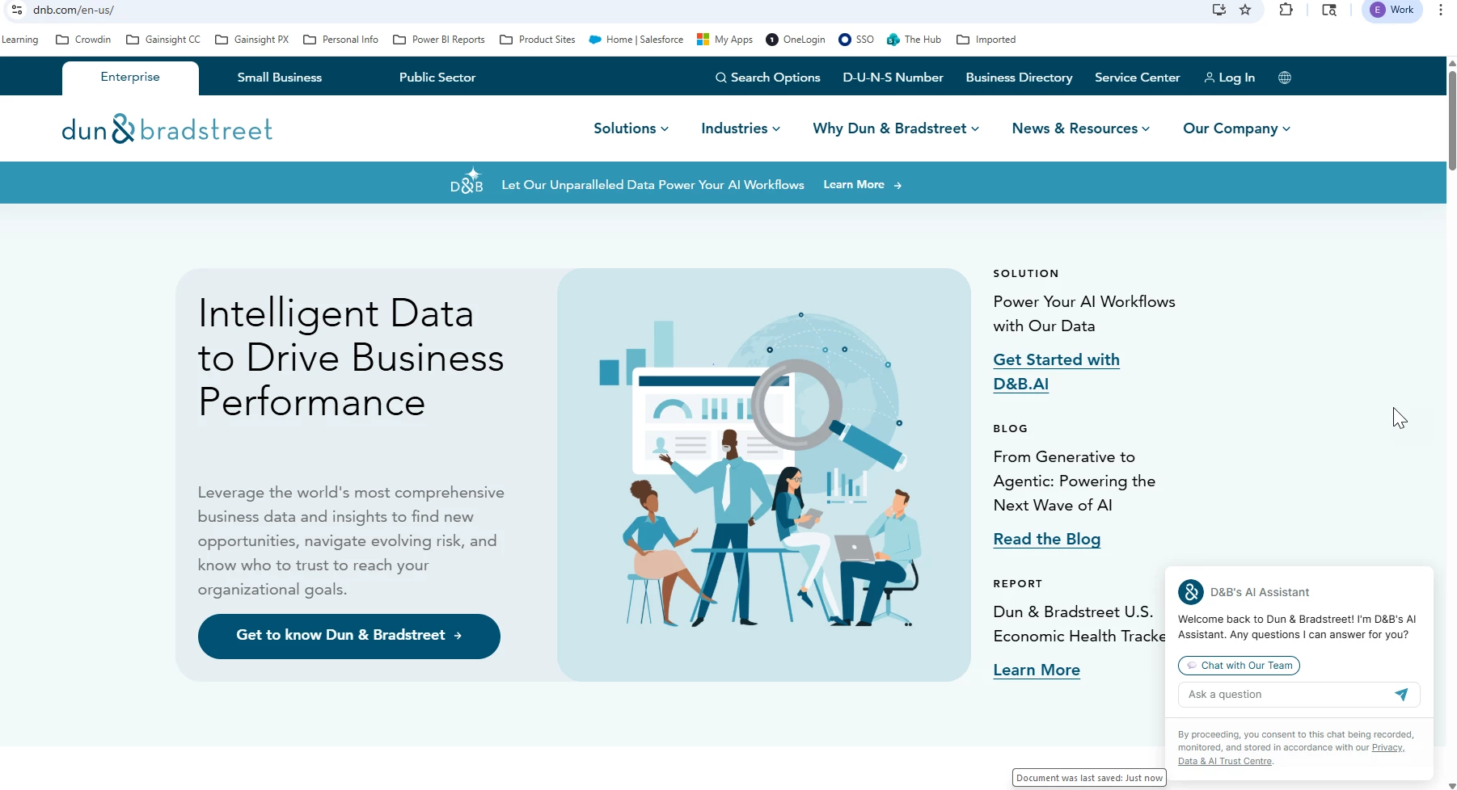Install app icon in address bar
The width and height of the screenshot is (1457, 790).
[x=1218, y=10]
